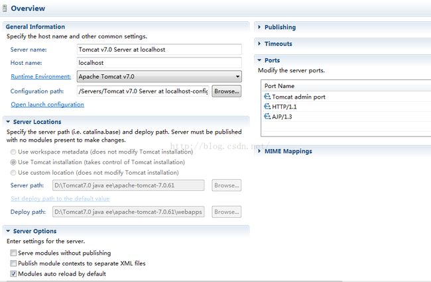This screenshot has width=431, height=282.
Task: Click the Tomcat admin port row icon
Action: pyautogui.click(x=267, y=97)
